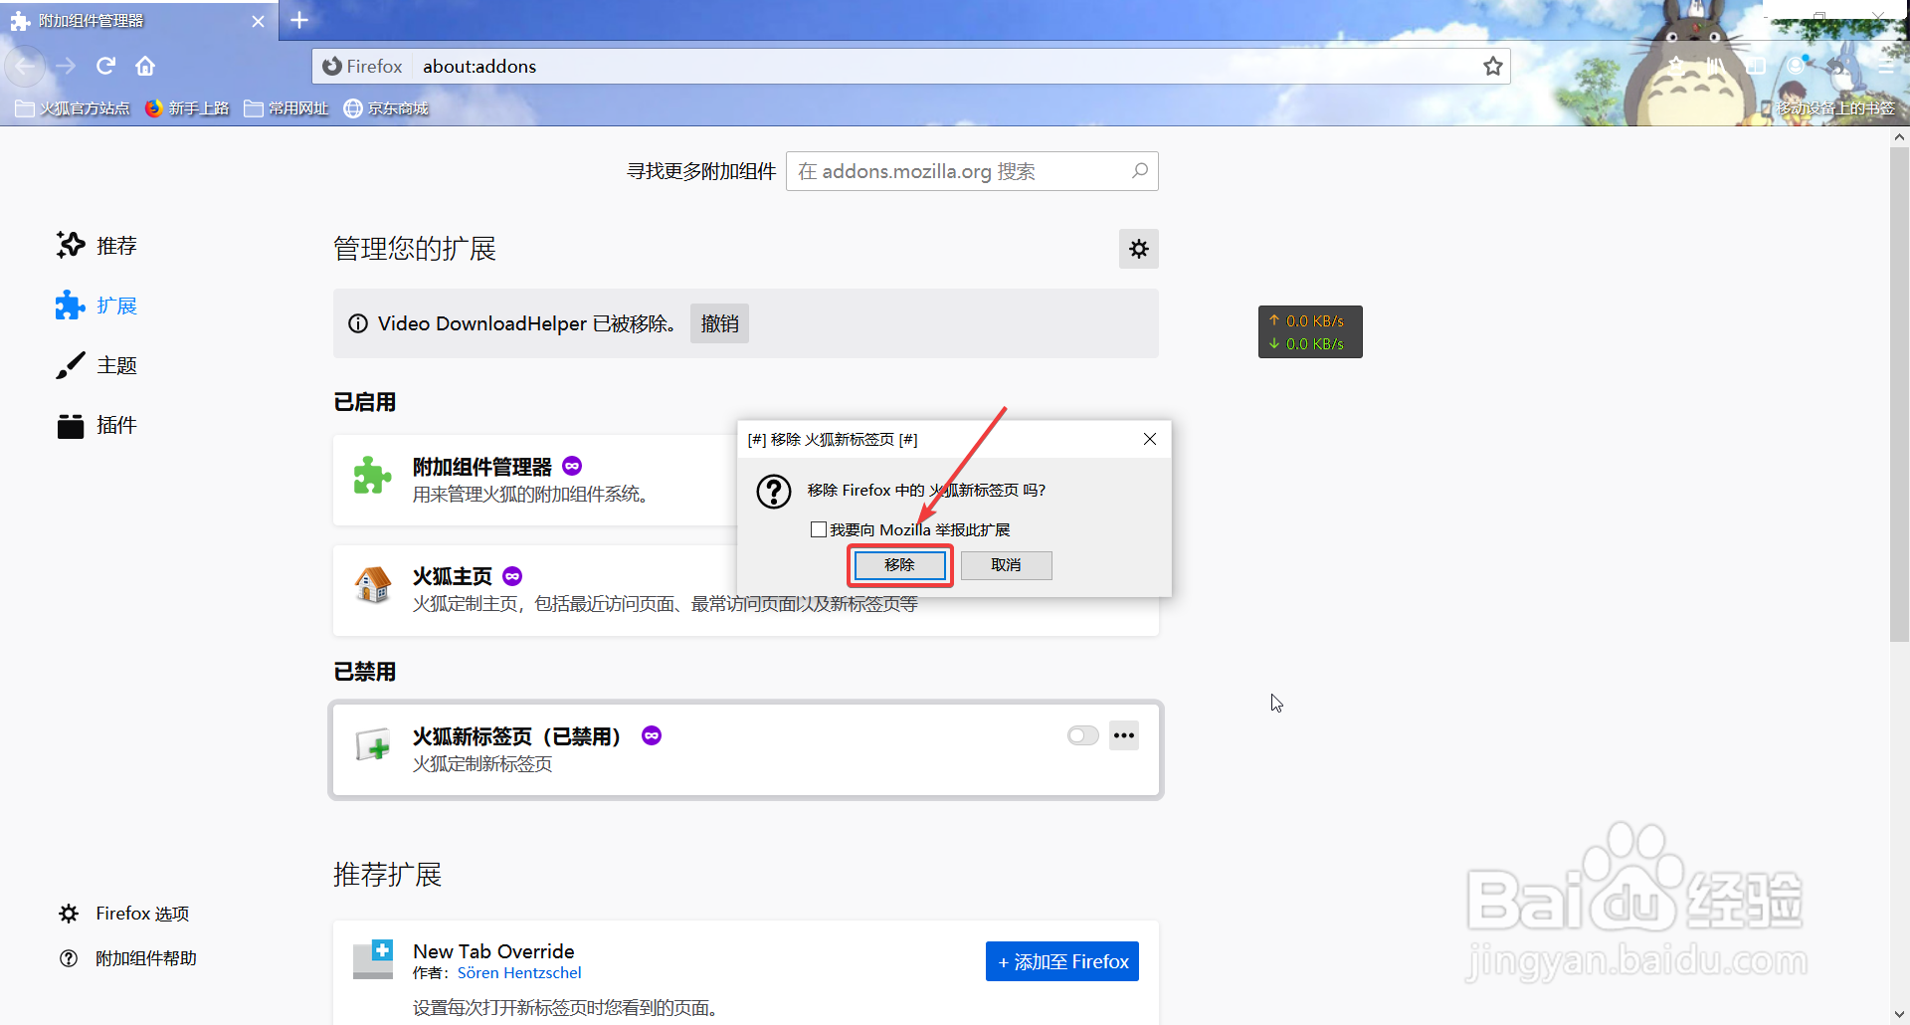
Task: Check 我要向 Mozilla 举报此扩展 checkbox
Action: (x=818, y=529)
